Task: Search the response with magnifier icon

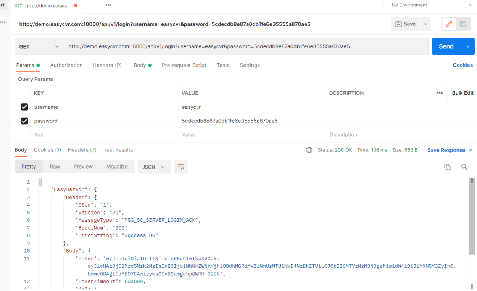Action: pyautogui.click(x=464, y=167)
